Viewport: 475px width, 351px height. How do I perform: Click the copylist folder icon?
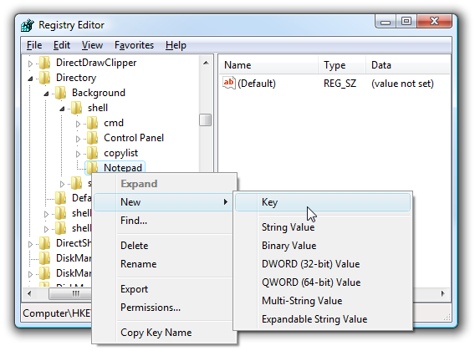point(92,153)
